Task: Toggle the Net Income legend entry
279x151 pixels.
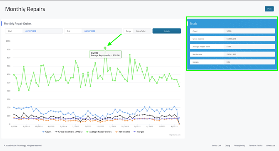Action: pos(122,132)
